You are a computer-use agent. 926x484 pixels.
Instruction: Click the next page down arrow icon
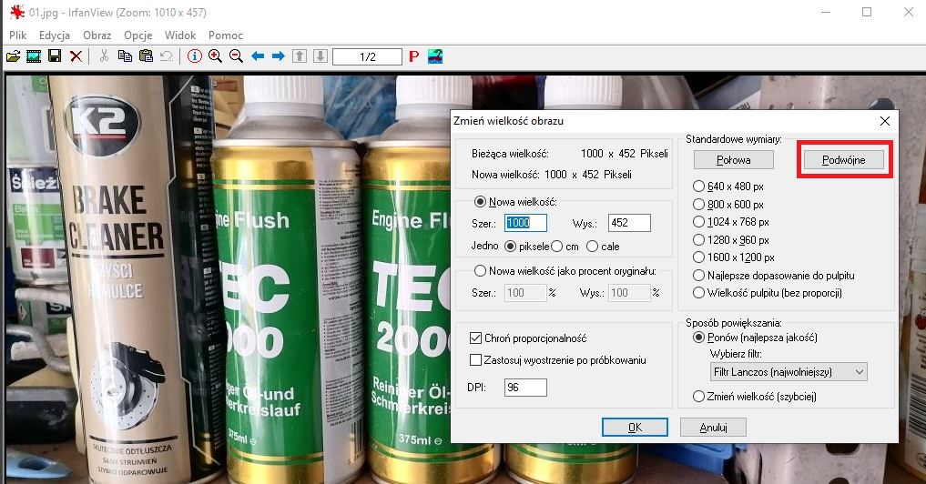coord(321,56)
